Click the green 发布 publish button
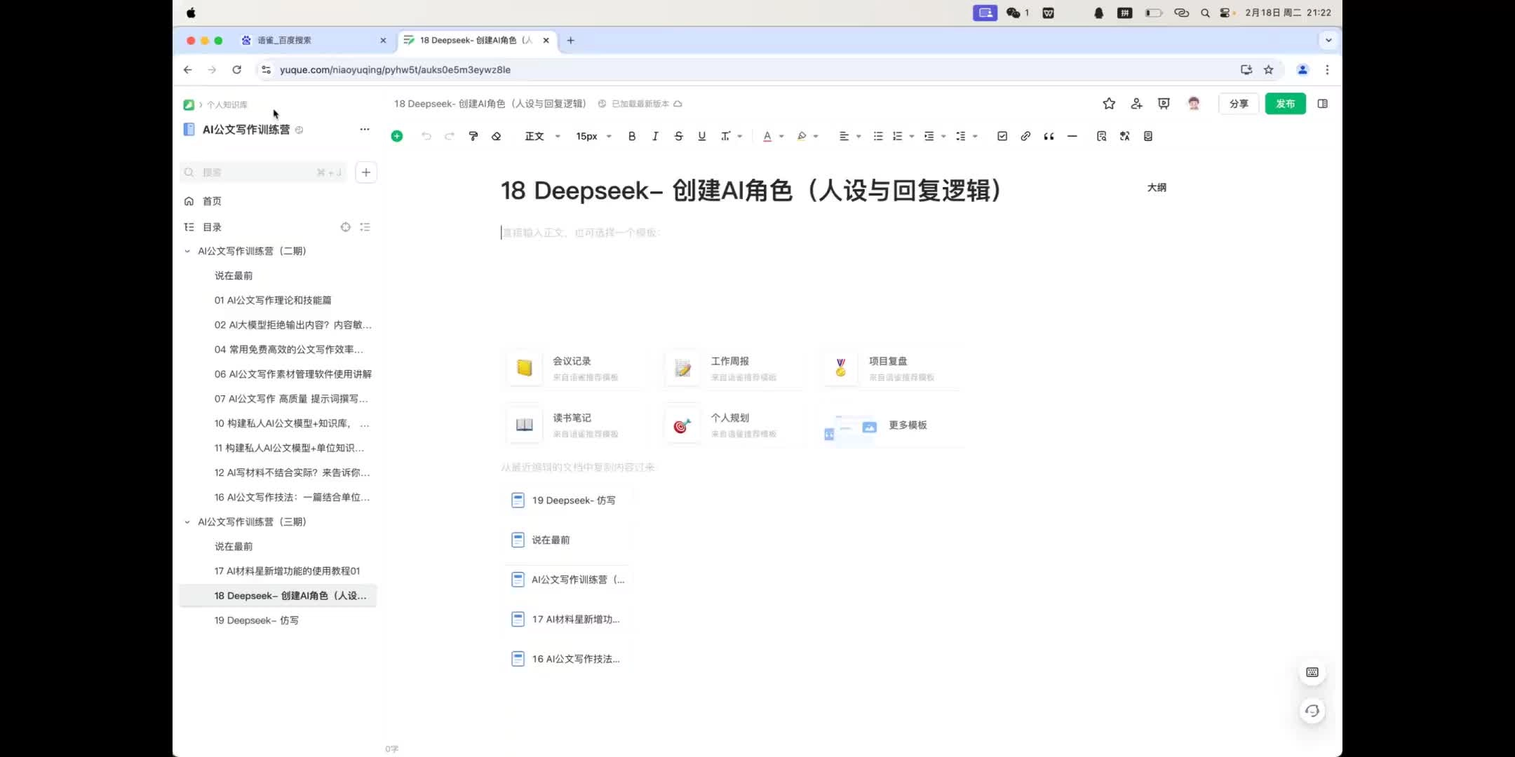This screenshot has width=1515, height=757. coord(1286,103)
